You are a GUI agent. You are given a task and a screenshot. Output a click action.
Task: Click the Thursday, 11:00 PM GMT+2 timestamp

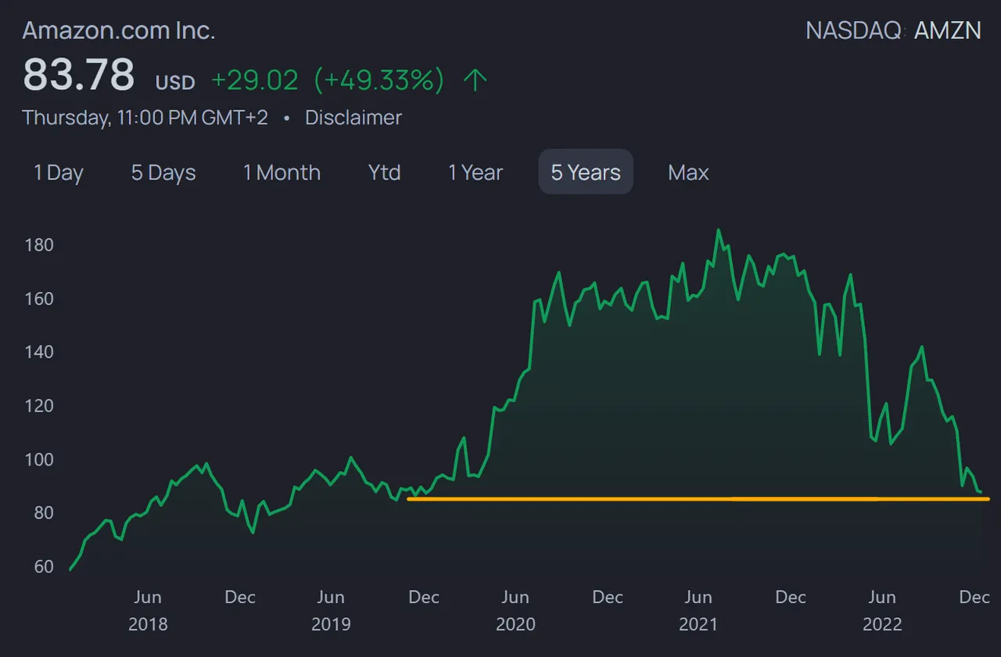point(145,118)
